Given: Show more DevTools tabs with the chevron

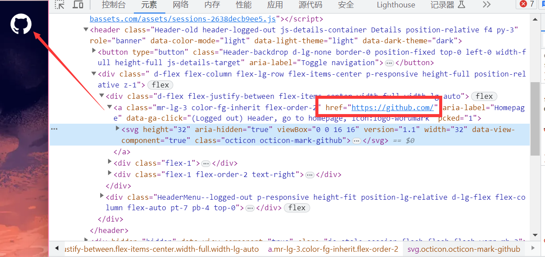Looking at the screenshot, I should click(486, 5).
